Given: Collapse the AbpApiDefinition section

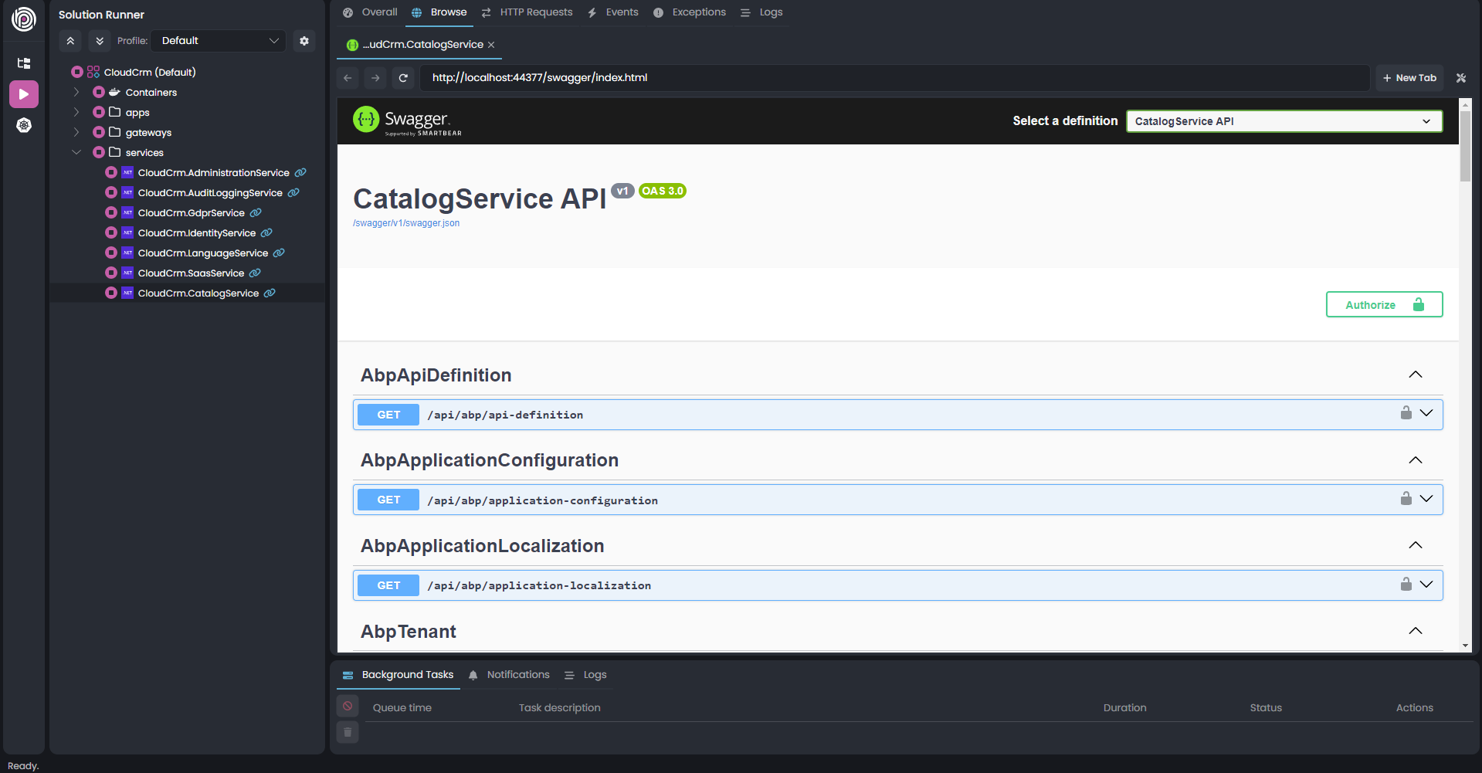Looking at the screenshot, I should 1416,375.
